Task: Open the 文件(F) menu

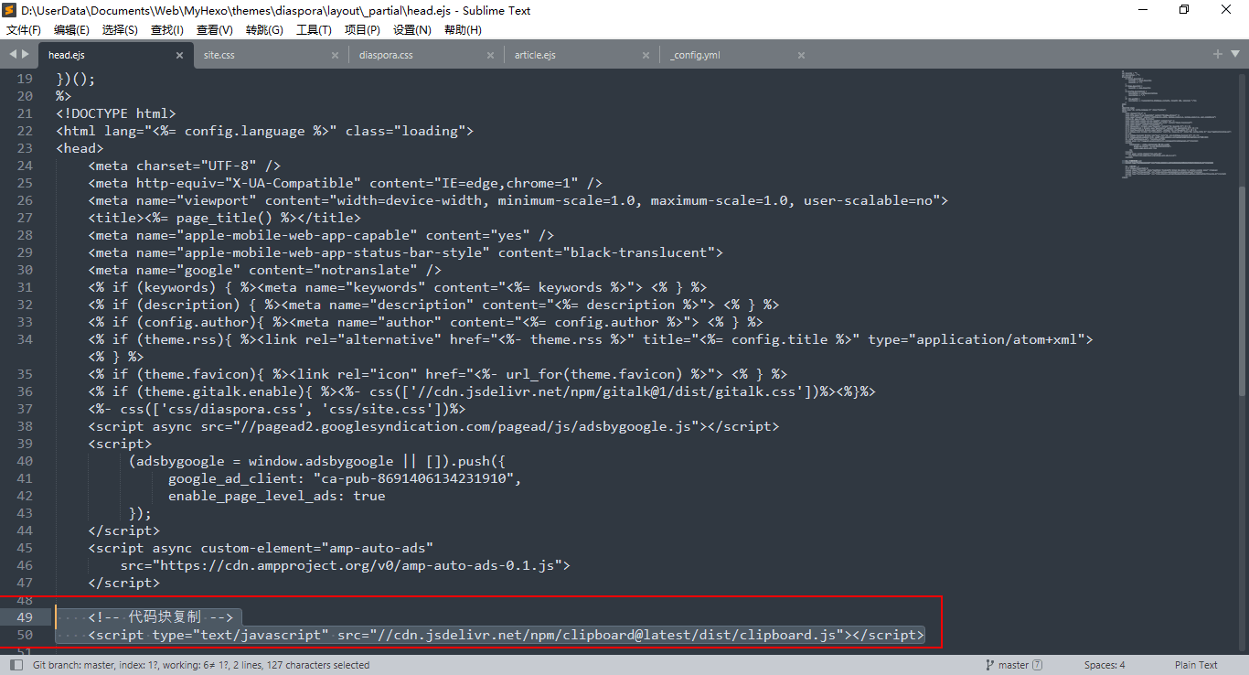Action: pyautogui.click(x=24, y=30)
